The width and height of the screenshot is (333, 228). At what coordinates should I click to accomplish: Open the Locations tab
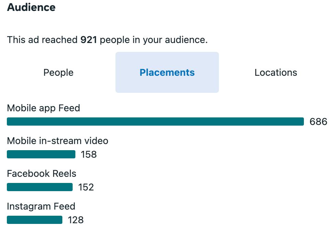pos(276,72)
